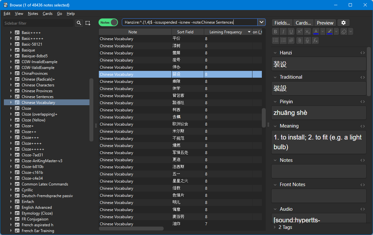Toggle HTML editor for Pinyin field
This screenshot has height=235, width=373.
[363, 102]
